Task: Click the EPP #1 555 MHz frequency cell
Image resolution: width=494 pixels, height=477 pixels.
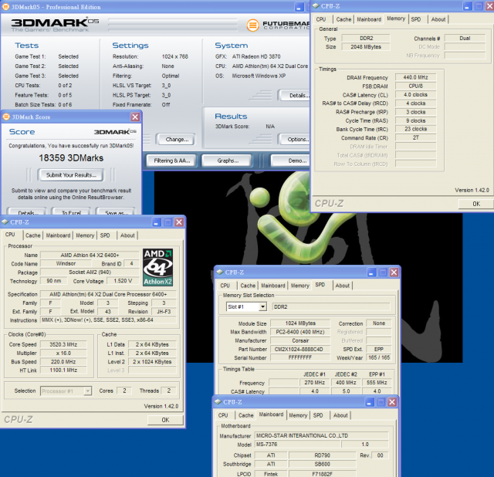Action: pyautogui.click(x=377, y=383)
